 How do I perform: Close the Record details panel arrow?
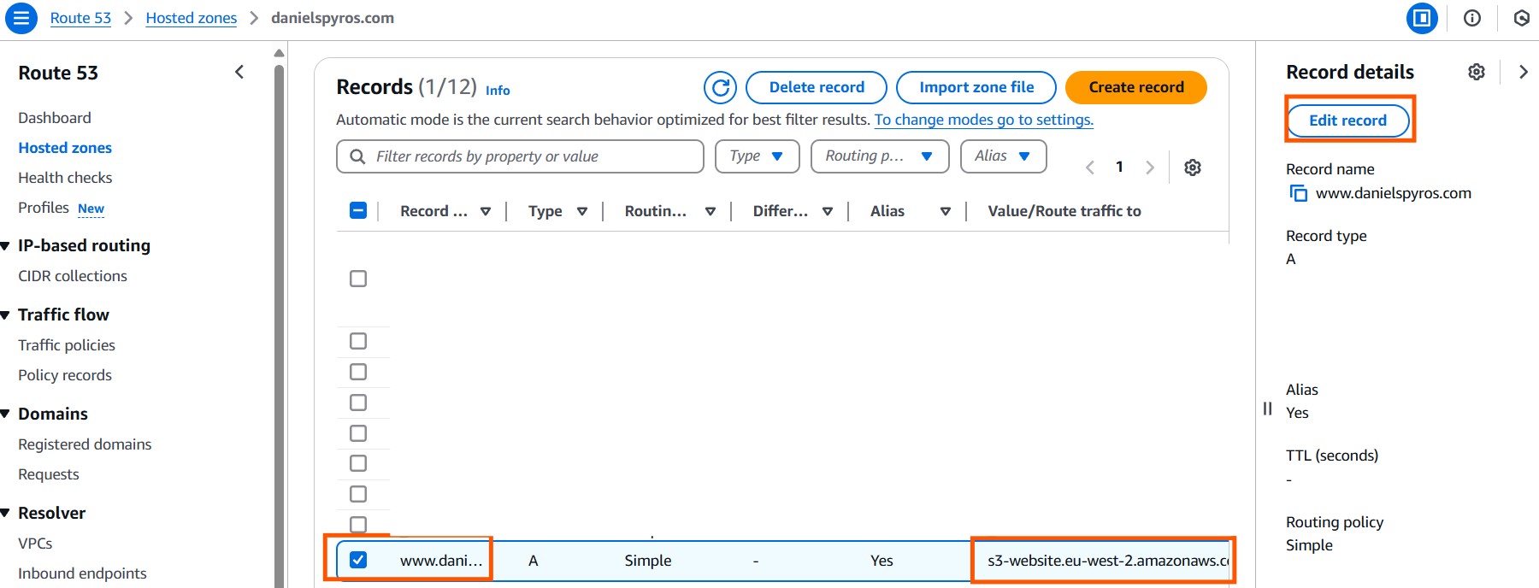pyautogui.click(x=1523, y=72)
